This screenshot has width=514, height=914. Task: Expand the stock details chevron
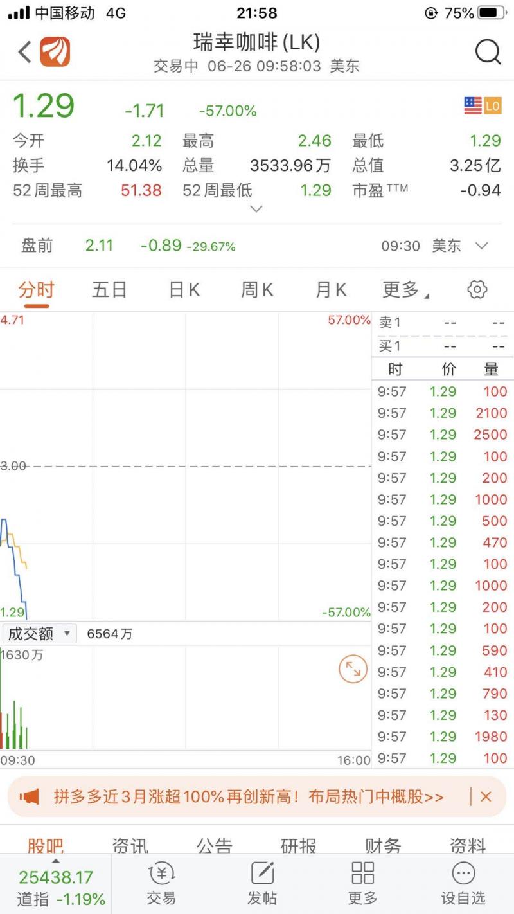coord(256,209)
